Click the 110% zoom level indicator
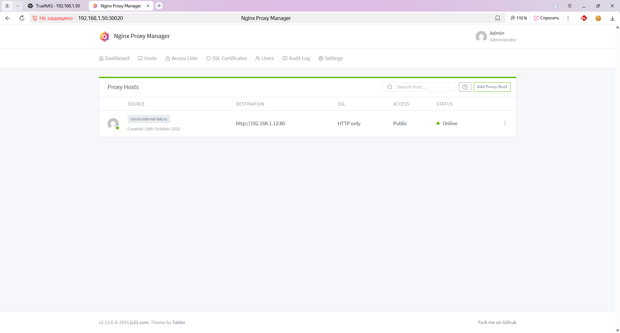Screen dimensions: 620x333 pyautogui.click(x=519, y=18)
